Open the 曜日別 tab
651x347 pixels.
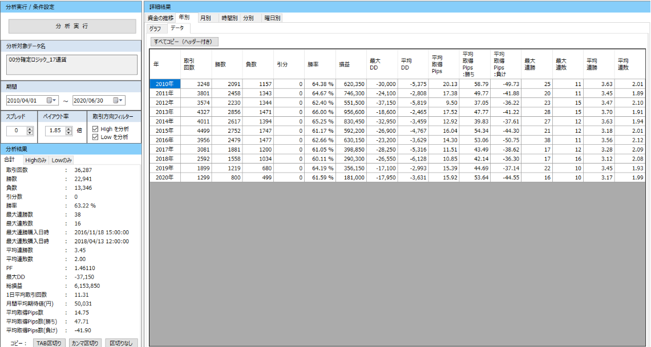272,18
